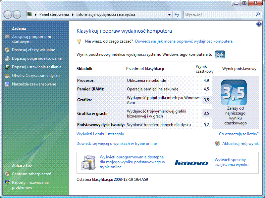This screenshot has width=265, height=198.
Task: Click the refresh arrows button in address bar
Action: (177, 15)
